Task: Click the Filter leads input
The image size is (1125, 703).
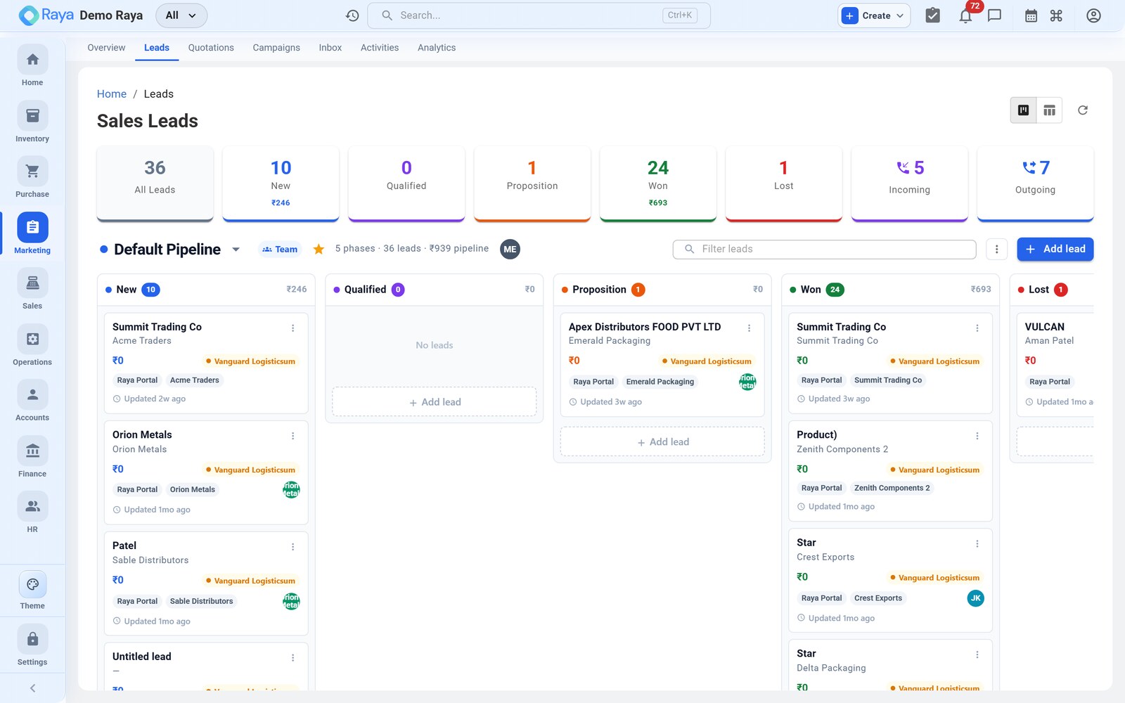Action: 824,249
